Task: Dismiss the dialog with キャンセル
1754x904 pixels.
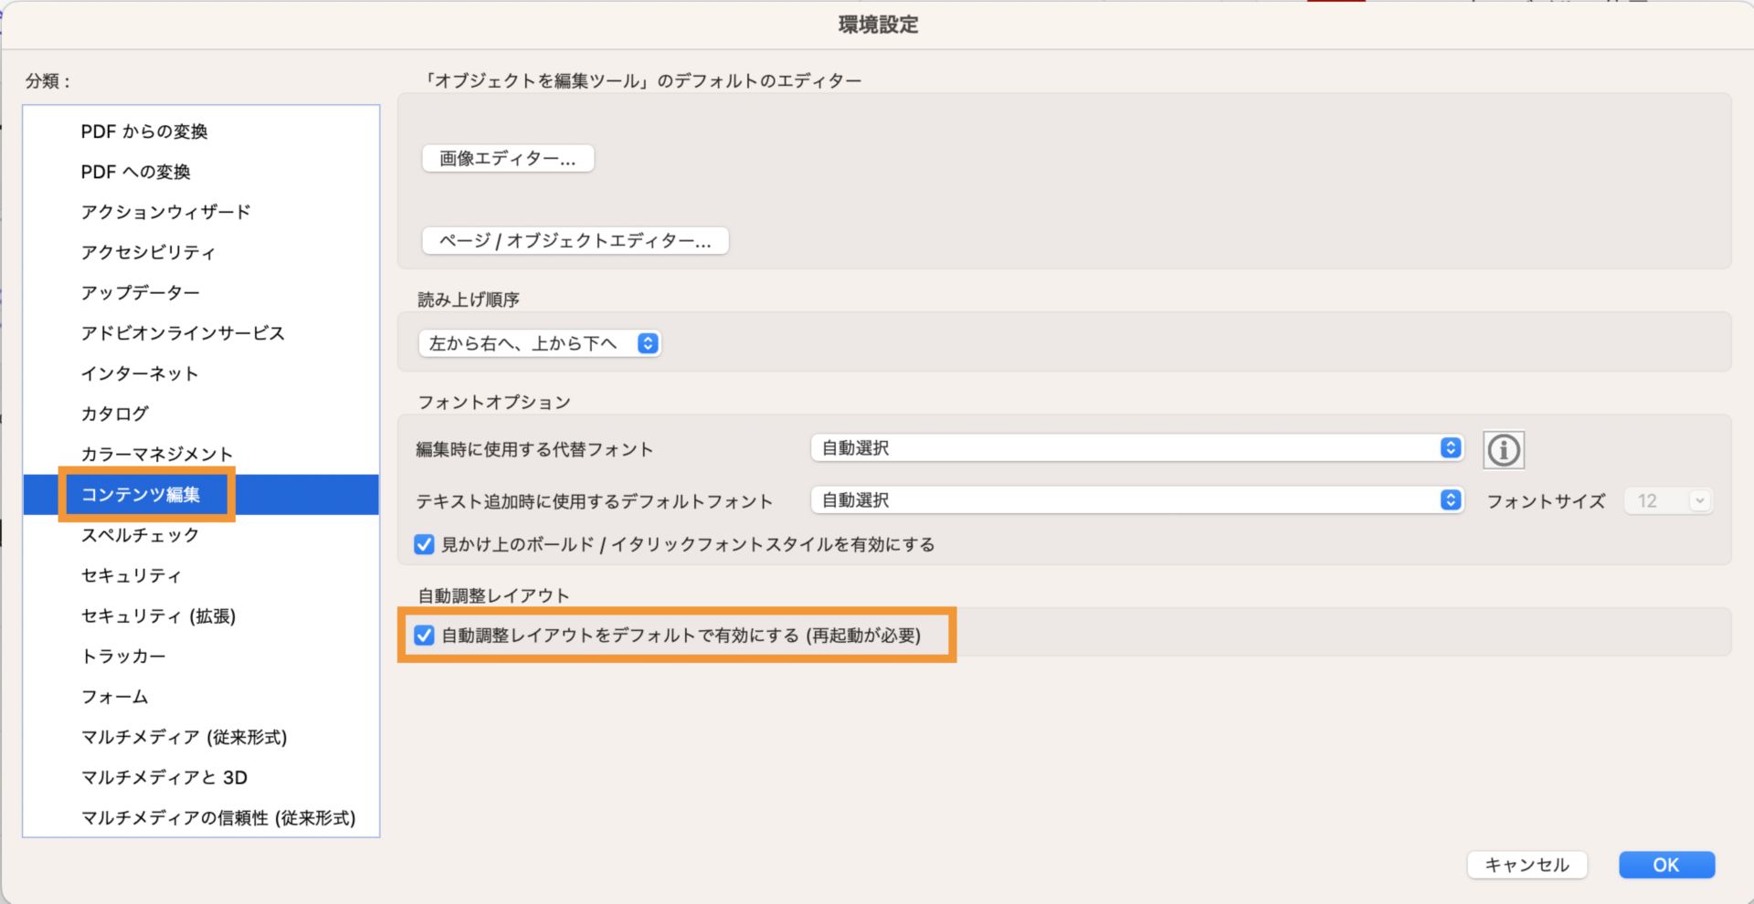Action: (1527, 864)
